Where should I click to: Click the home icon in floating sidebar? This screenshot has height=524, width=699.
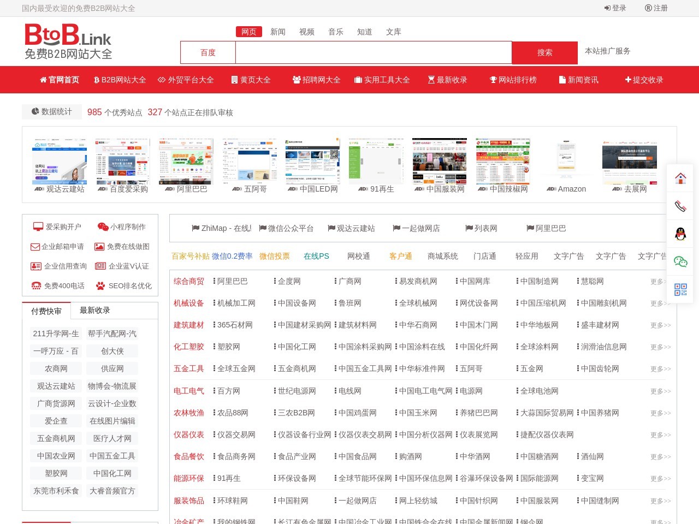coord(680,178)
